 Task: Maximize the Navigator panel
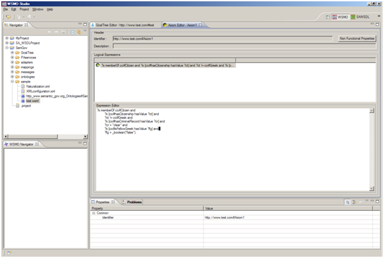pos(85,25)
